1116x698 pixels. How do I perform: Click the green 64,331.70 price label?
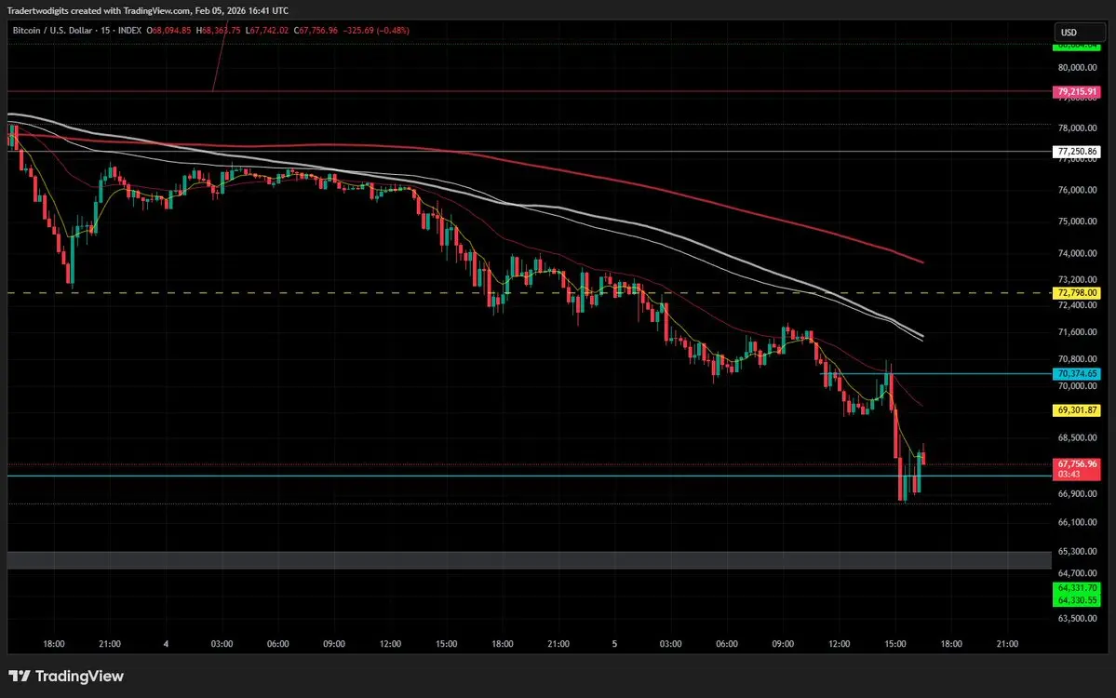pyautogui.click(x=1076, y=587)
